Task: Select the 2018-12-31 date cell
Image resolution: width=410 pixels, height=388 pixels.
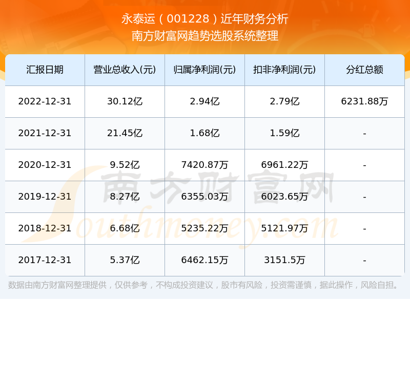Action: (45, 228)
